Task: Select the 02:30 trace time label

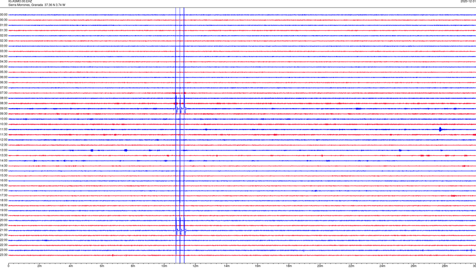Action: tap(3, 41)
